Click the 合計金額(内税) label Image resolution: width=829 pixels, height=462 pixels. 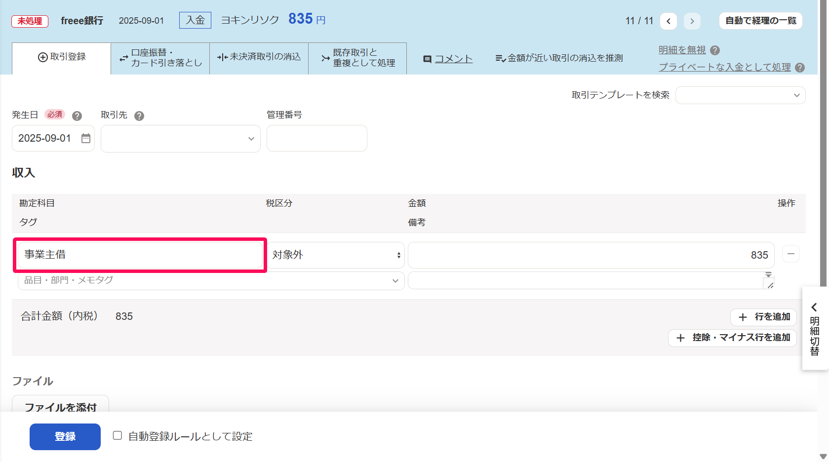pyautogui.click(x=60, y=316)
